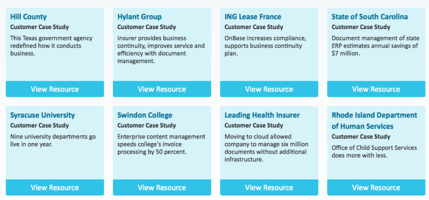429x200 pixels.
Task: Click the Texas government agency description text
Action: coord(51,46)
